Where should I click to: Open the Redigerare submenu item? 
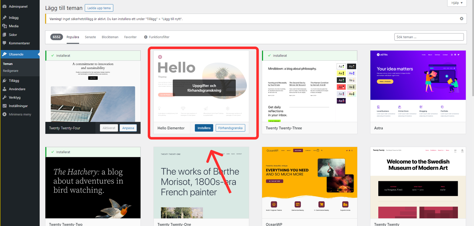pyautogui.click(x=11, y=71)
